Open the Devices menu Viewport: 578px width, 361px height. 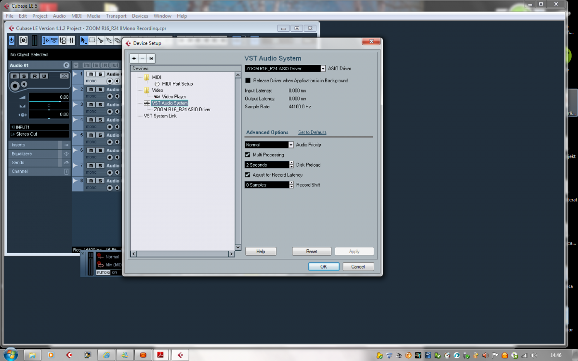pyautogui.click(x=140, y=16)
